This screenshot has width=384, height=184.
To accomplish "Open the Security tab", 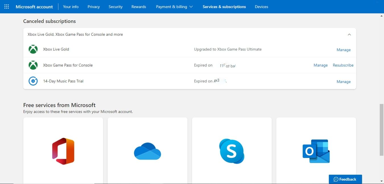I will [115, 7].
